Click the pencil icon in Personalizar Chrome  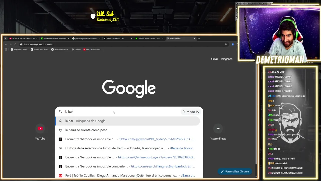point(222,171)
